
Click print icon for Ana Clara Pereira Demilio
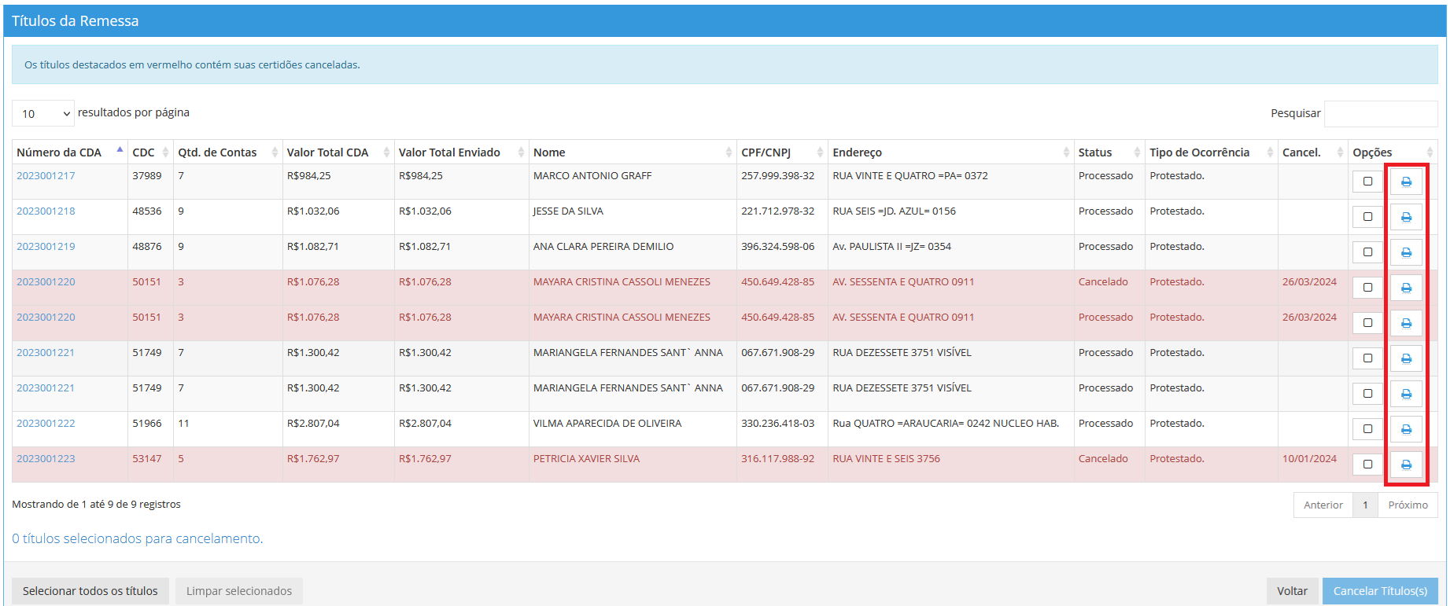point(1405,252)
